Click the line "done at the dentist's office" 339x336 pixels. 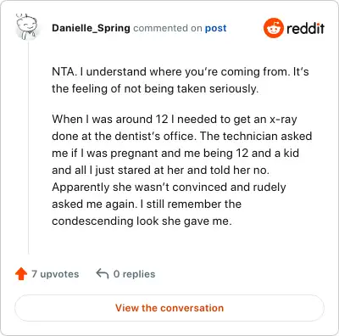pyautogui.click(x=182, y=136)
